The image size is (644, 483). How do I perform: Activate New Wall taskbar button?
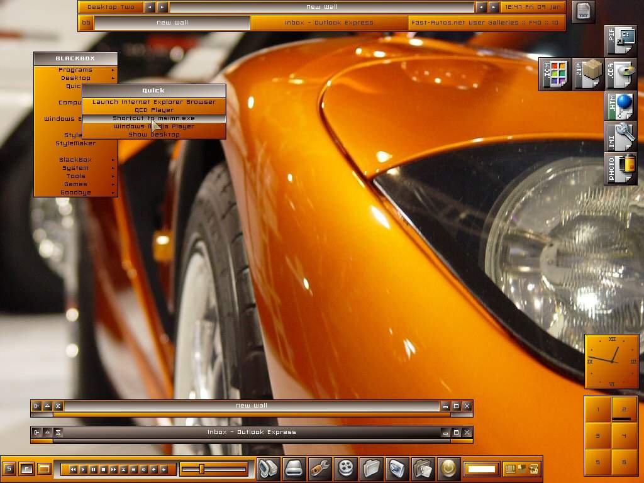172,23
